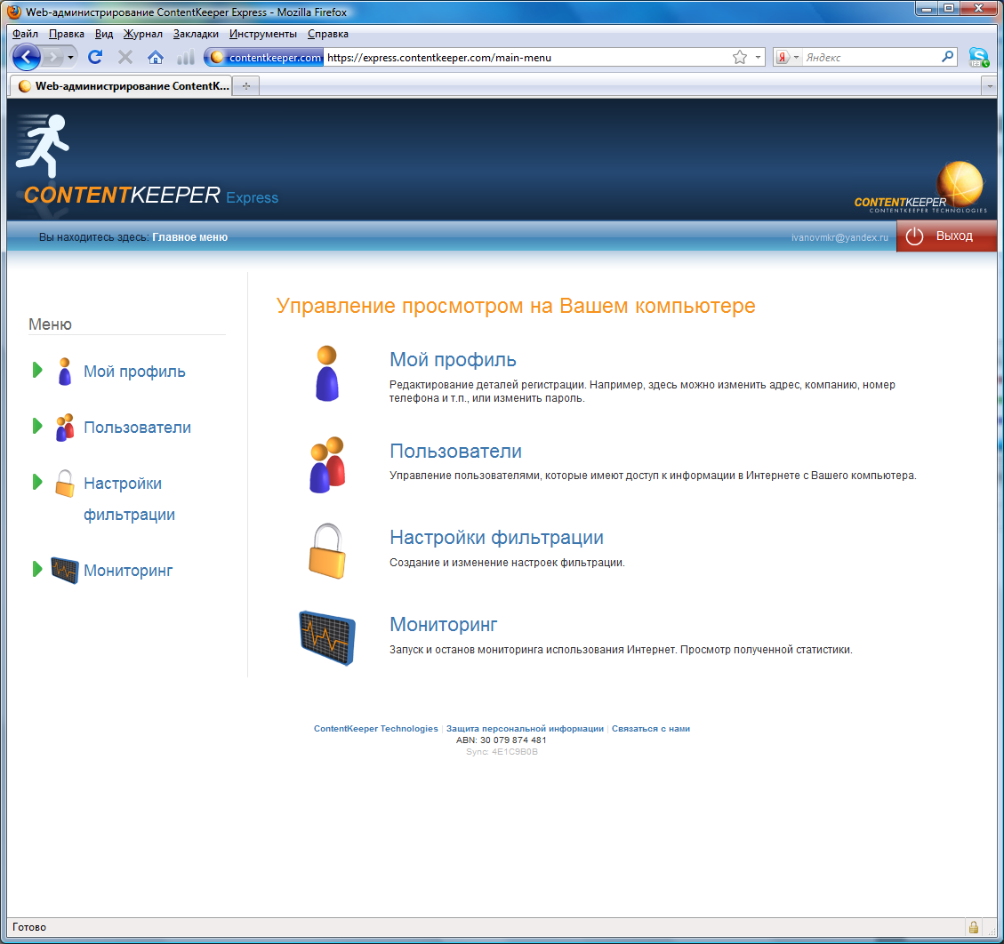Open the Закладки menu
The image size is (1004, 944).
pos(196,34)
